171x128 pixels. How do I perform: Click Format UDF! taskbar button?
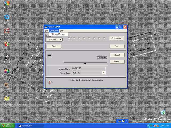pyautogui.click(x=30, y=126)
